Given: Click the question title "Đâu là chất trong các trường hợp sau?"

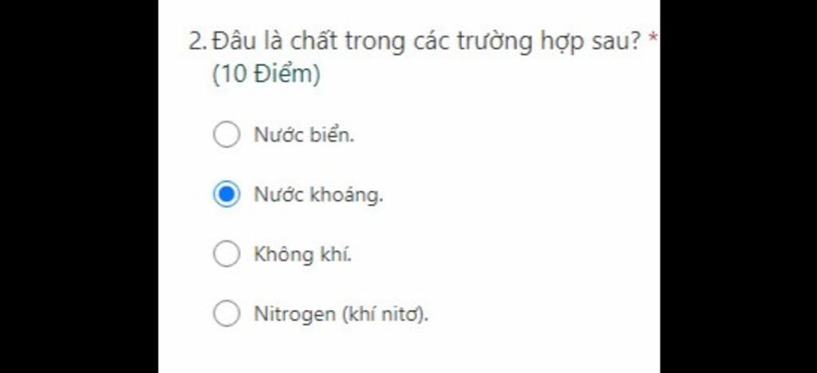Looking at the screenshot, I should click(426, 41).
